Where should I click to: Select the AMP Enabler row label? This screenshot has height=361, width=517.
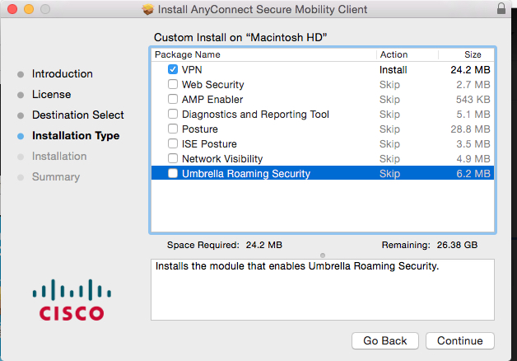212,100
